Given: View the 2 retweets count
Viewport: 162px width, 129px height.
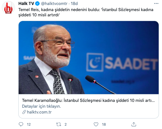Looking at the screenshot, I should [66, 125].
